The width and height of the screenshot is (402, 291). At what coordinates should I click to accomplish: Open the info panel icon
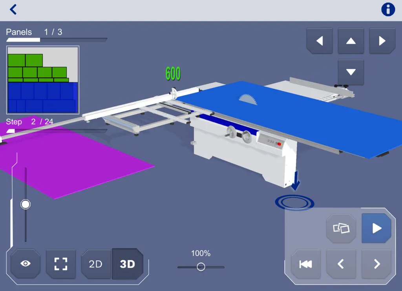[388, 9]
